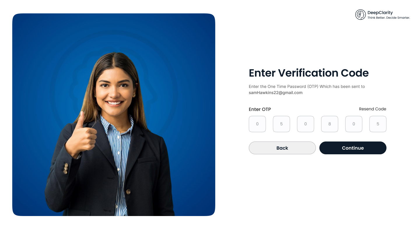Click the Enter Verification Code heading
420x230 pixels.
[309, 73]
